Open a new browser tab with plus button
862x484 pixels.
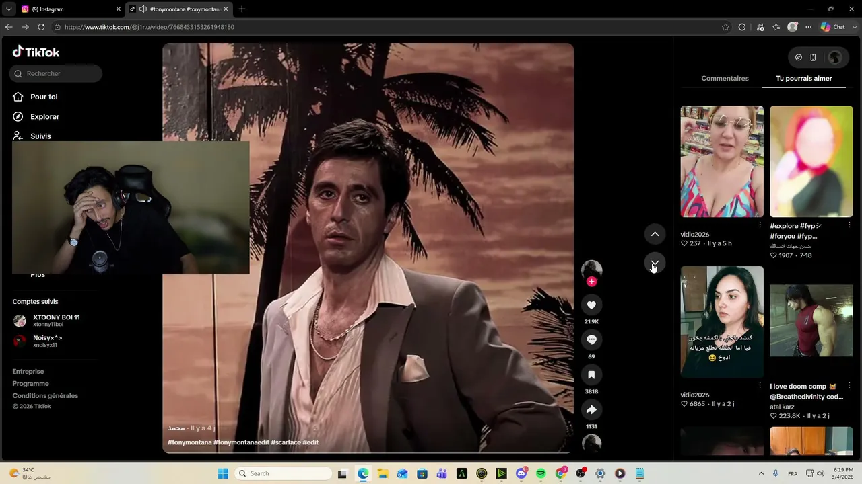point(242,9)
